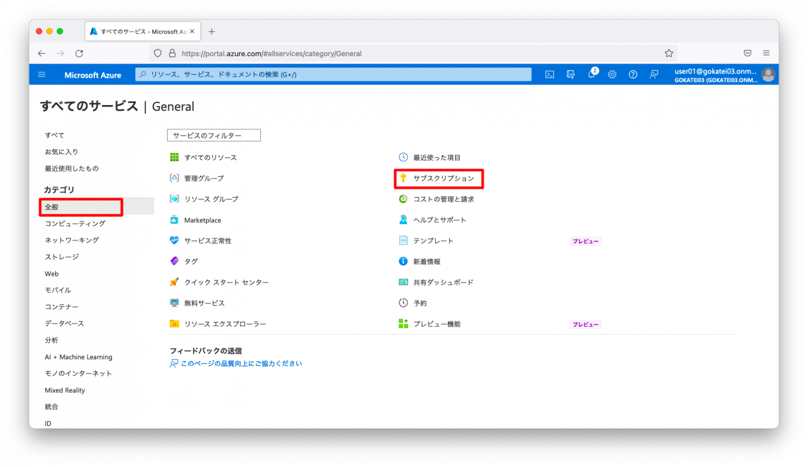Select the Mixed Reality category

point(65,390)
